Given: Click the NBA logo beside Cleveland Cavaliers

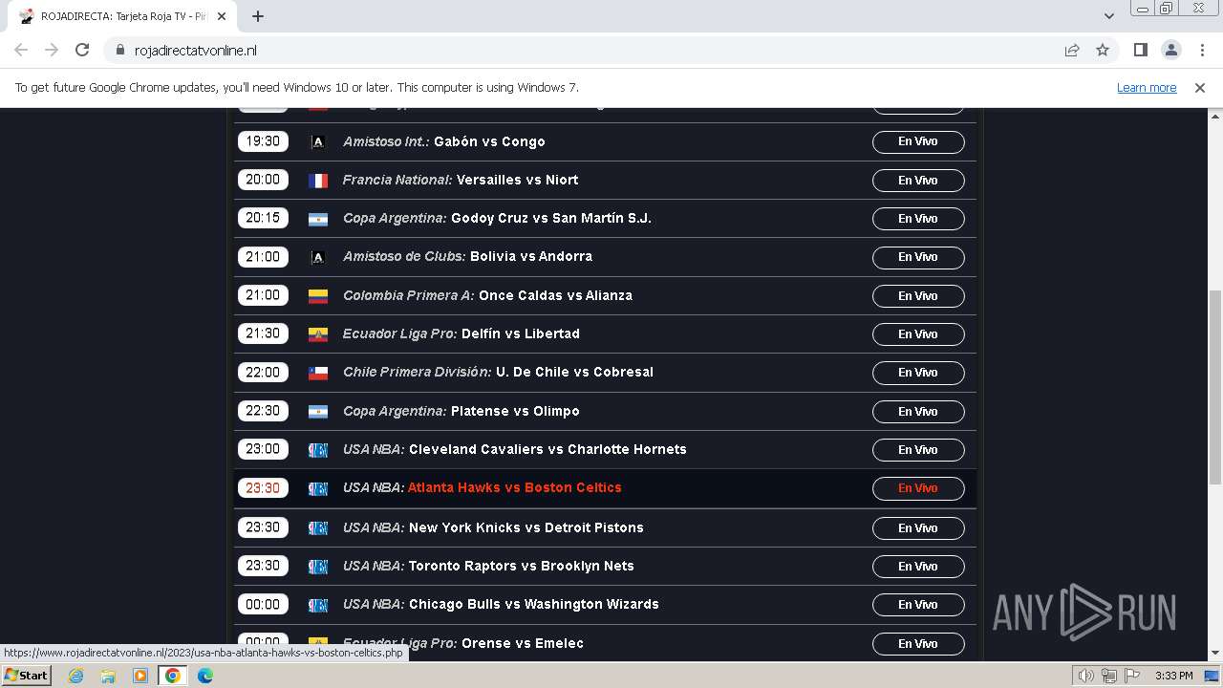Looking at the screenshot, I should click(318, 450).
